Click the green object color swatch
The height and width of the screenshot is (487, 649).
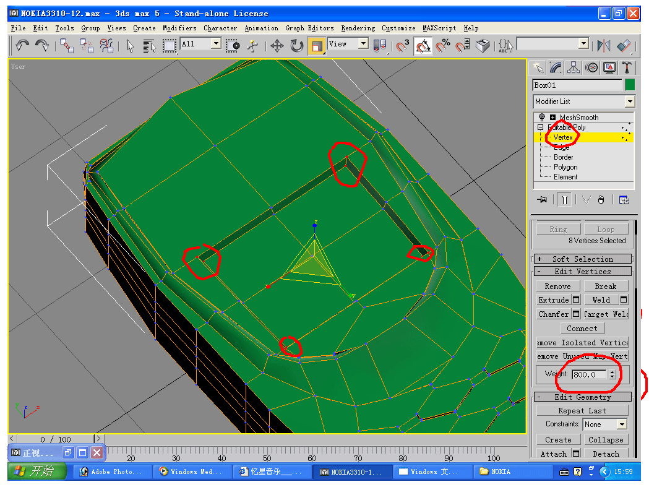[x=630, y=85]
